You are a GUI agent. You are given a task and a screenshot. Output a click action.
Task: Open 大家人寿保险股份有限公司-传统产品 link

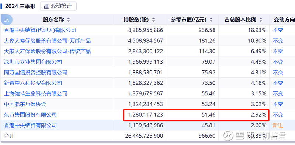pyautogui.click(x=47, y=51)
